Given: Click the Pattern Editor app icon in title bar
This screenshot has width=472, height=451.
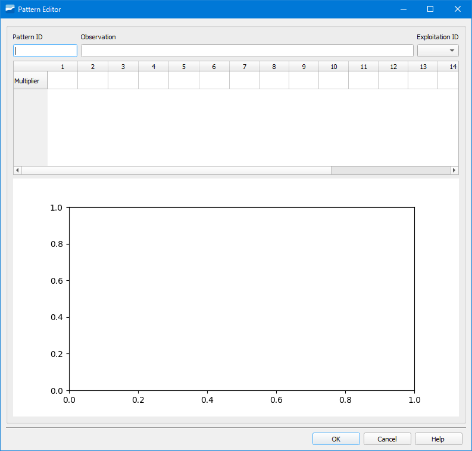Looking at the screenshot, I should pyautogui.click(x=10, y=9).
